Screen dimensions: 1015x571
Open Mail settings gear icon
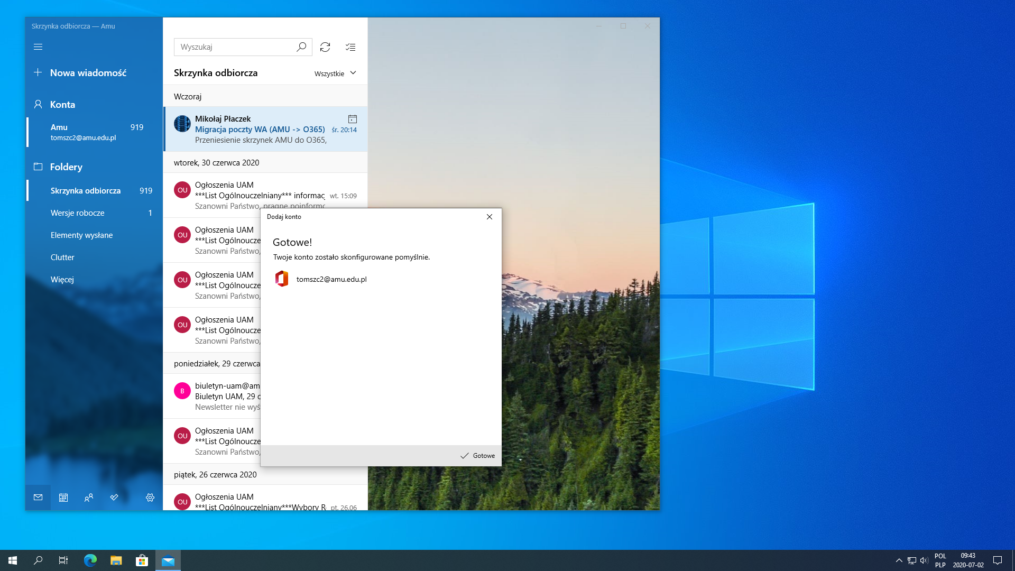click(150, 498)
